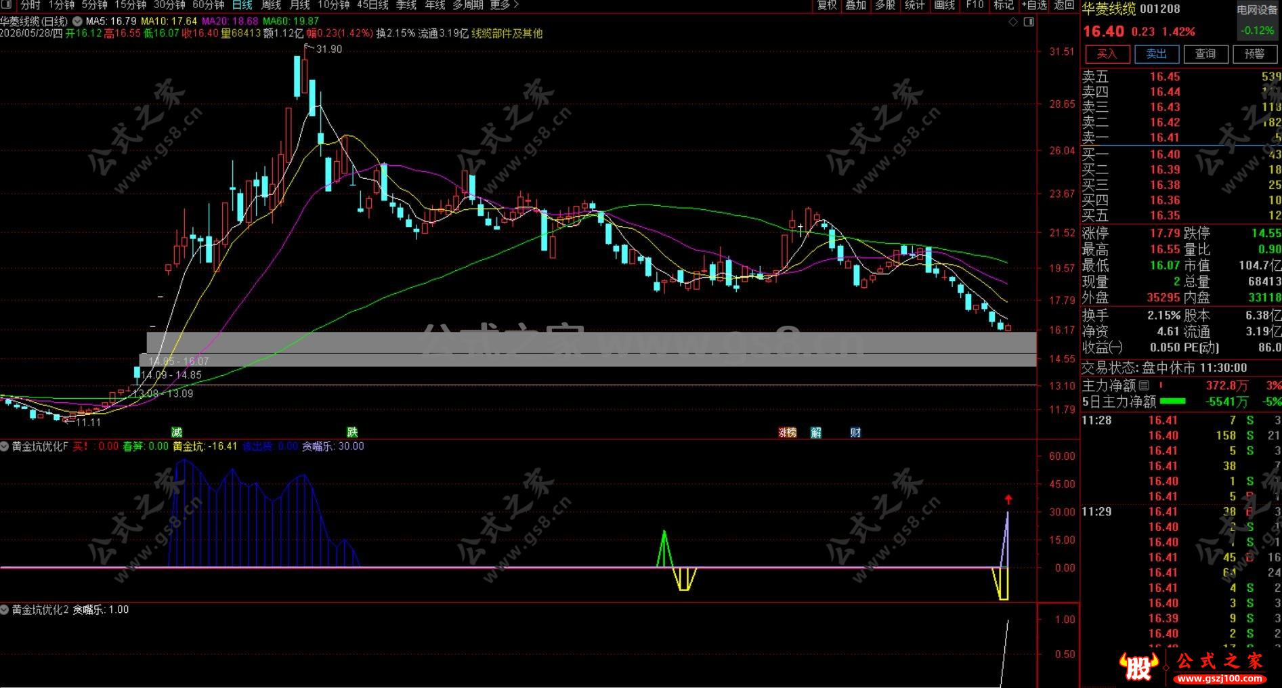
Task: Switch to the 45日线 period tab
Action: point(372,5)
